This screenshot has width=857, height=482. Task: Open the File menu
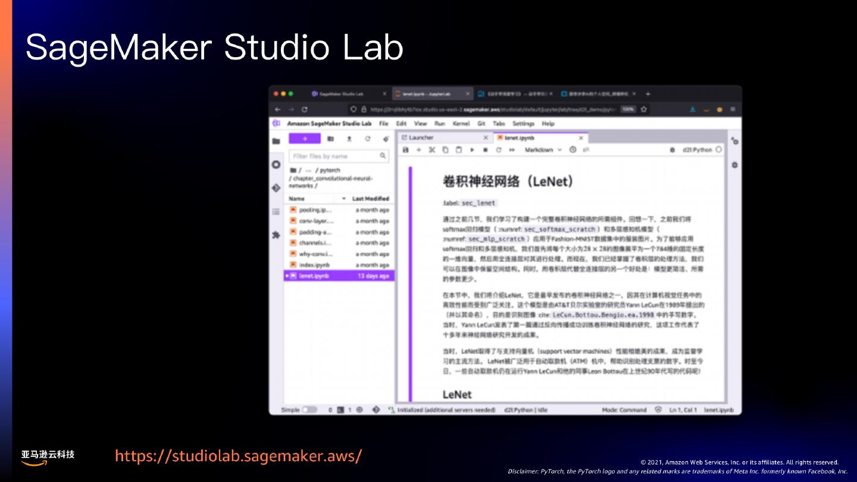tap(384, 124)
